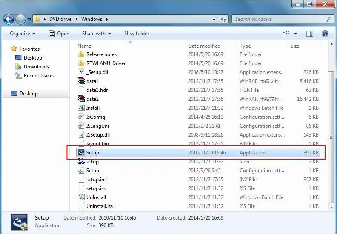Select Favorites in the navigation pane

tap(25, 49)
